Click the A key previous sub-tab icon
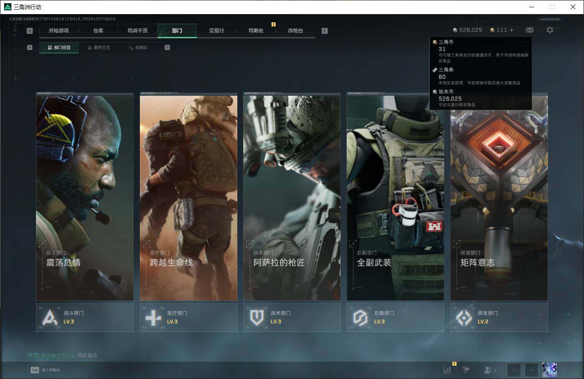This screenshot has width=584, height=379. [30, 47]
